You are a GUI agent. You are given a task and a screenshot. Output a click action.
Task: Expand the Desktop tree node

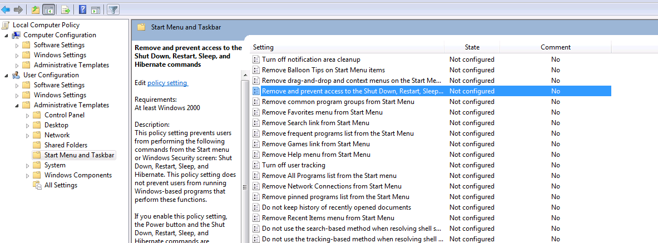click(x=28, y=125)
